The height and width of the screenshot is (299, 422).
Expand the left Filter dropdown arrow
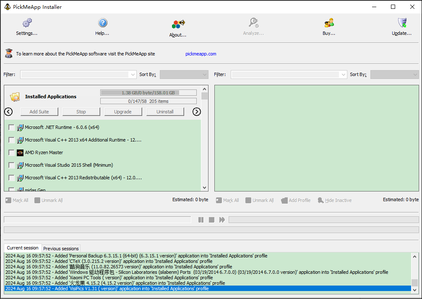coord(133,75)
